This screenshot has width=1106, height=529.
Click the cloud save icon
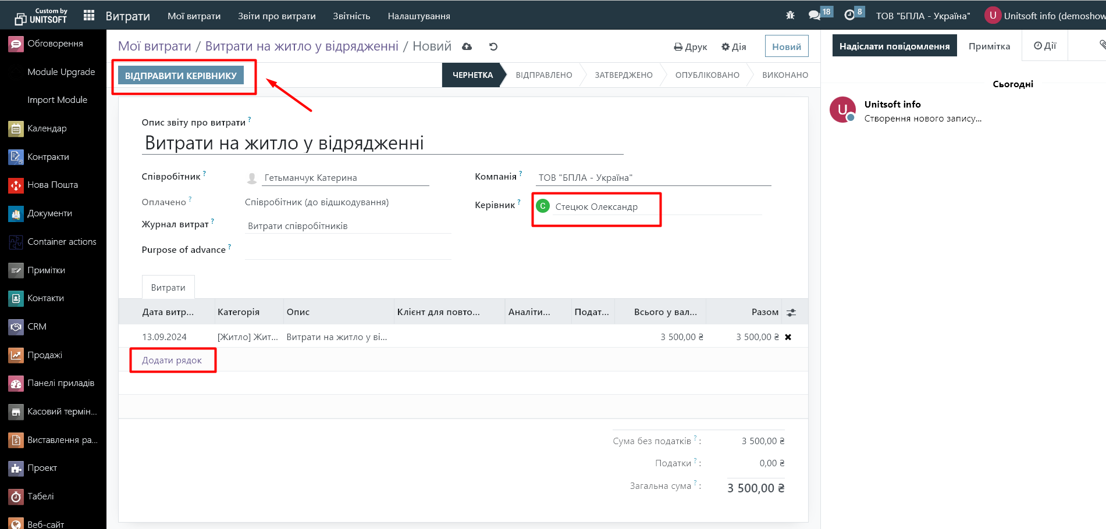point(467,47)
